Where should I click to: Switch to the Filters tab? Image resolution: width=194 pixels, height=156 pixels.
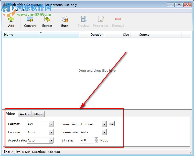(x=38, y=114)
